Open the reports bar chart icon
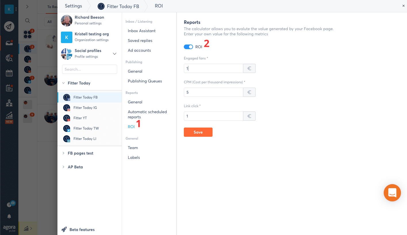This screenshot has height=235, width=407. point(9,115)
